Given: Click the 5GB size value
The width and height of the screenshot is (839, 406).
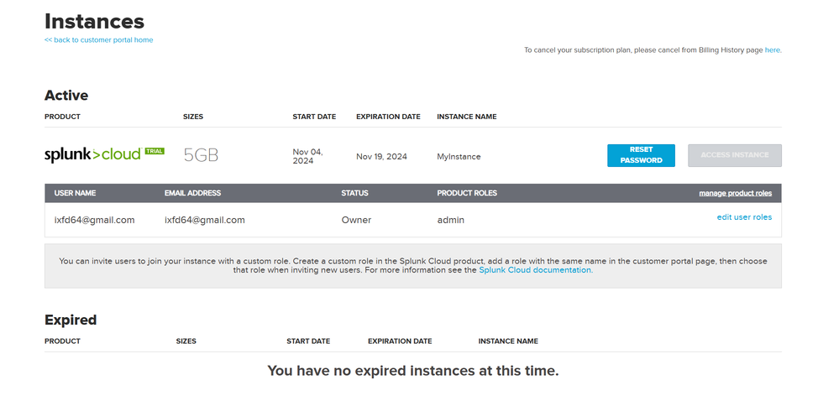Looking at the screenshot, I should (x=201, y=156).
